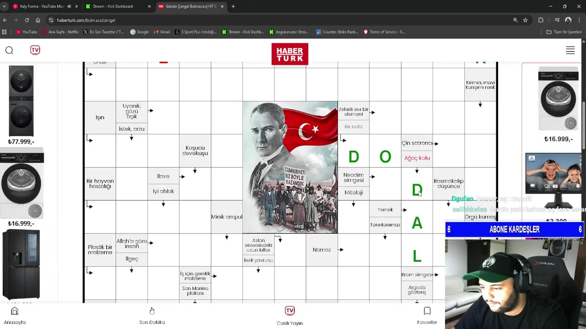Open the zoom magnifier icon in address bar

[x=515, y=20]
